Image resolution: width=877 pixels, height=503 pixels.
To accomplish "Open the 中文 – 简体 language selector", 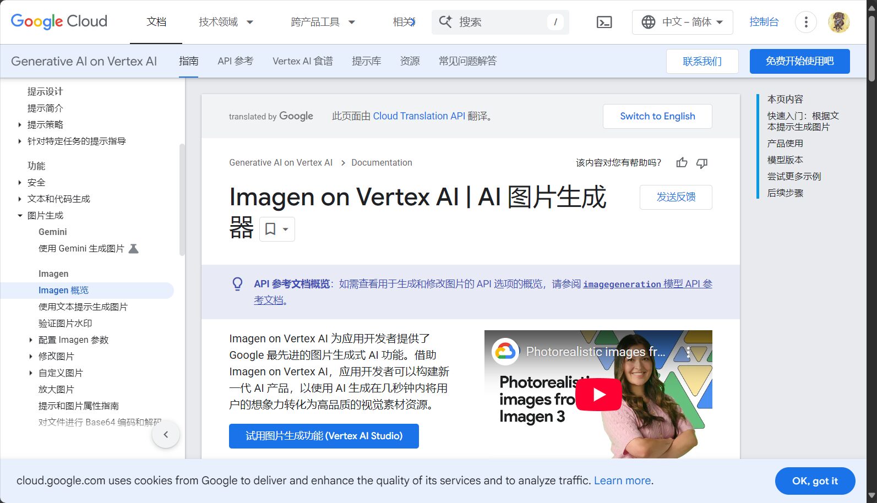I will [683, 22].
